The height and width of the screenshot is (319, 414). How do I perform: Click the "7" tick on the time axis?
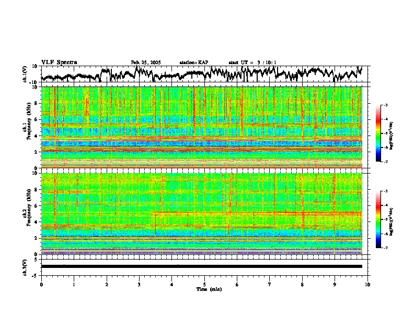[270, 285]
